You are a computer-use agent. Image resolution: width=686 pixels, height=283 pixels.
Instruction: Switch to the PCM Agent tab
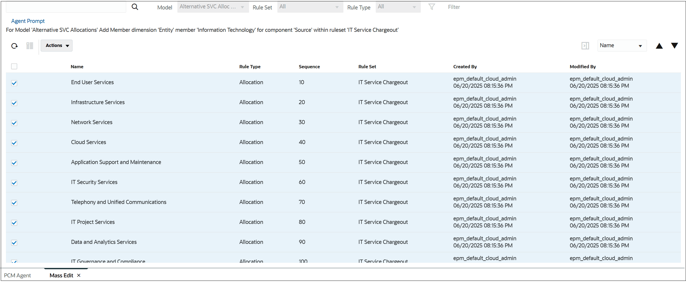click(x=17, y=275)
